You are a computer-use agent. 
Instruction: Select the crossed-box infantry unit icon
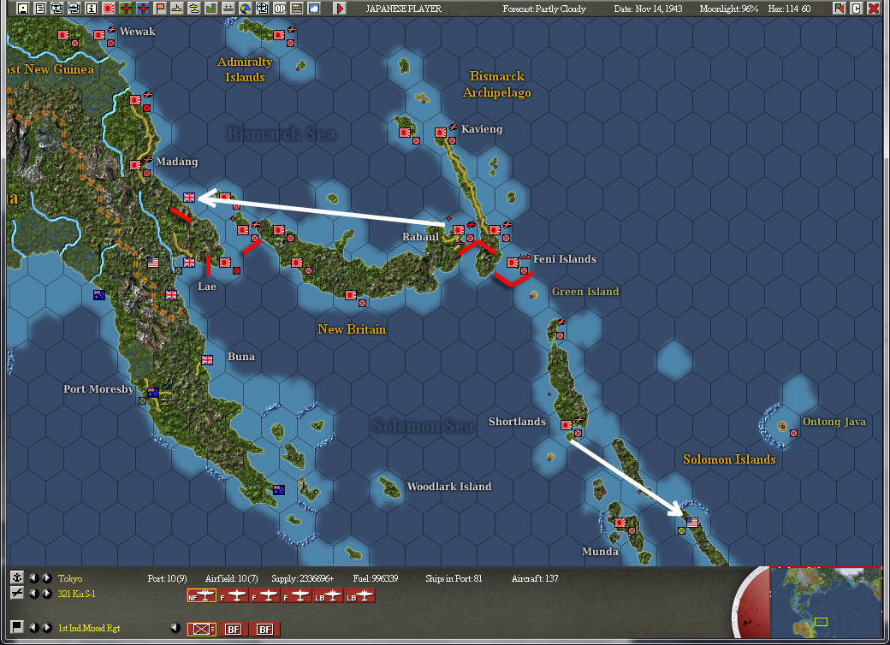point(201,629)
